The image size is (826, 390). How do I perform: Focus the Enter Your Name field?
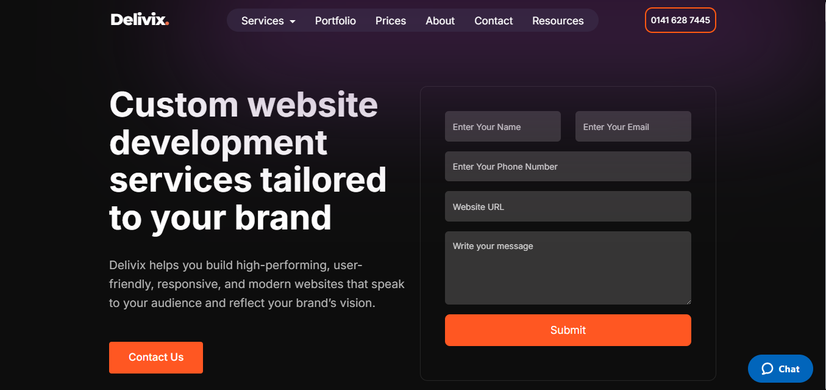(x=502, y=126)
